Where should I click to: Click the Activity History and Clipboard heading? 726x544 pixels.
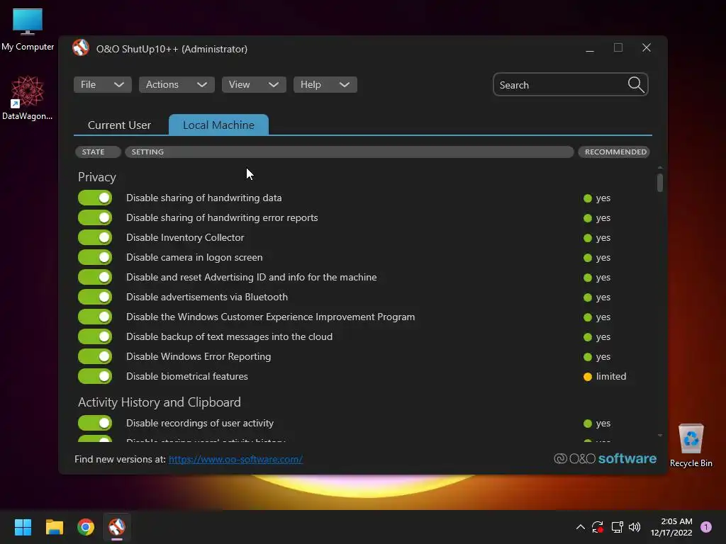160,402
